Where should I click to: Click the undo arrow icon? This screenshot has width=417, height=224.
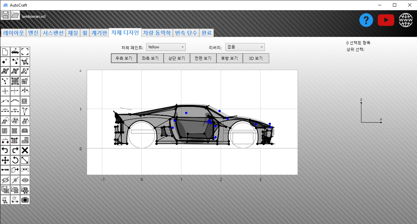(x=5, y=150)
